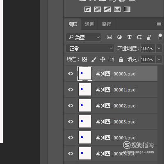Select the layer named 序列图_00001.psd
The image size is (164, 164).
tap(115, 90)
